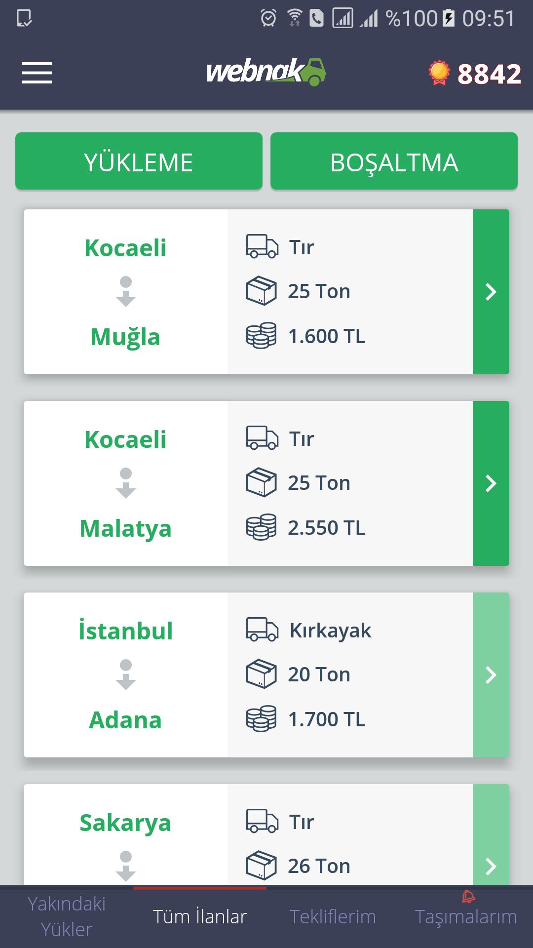The height and width of the screenshot is (948, 533).
Task: Tap the truck icon in Kocaeli-Muğla listing
Action: 262,246
